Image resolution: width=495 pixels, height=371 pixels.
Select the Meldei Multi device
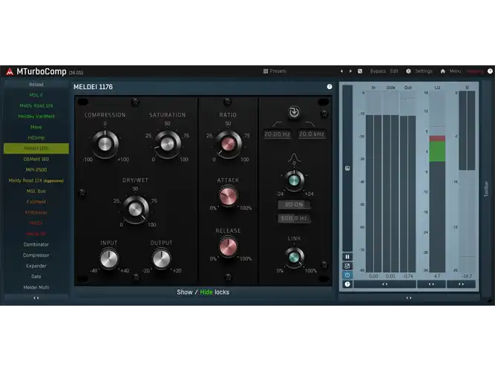point(36,287)
